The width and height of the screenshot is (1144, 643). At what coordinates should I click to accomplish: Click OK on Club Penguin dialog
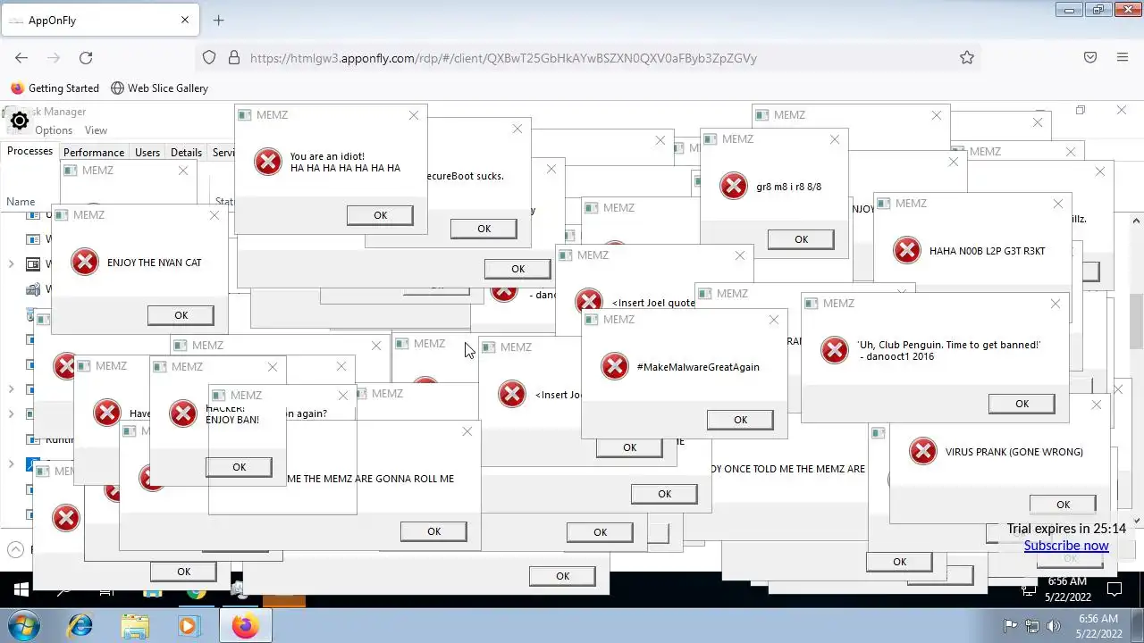pyautogui.click(x=1022, y=404)
